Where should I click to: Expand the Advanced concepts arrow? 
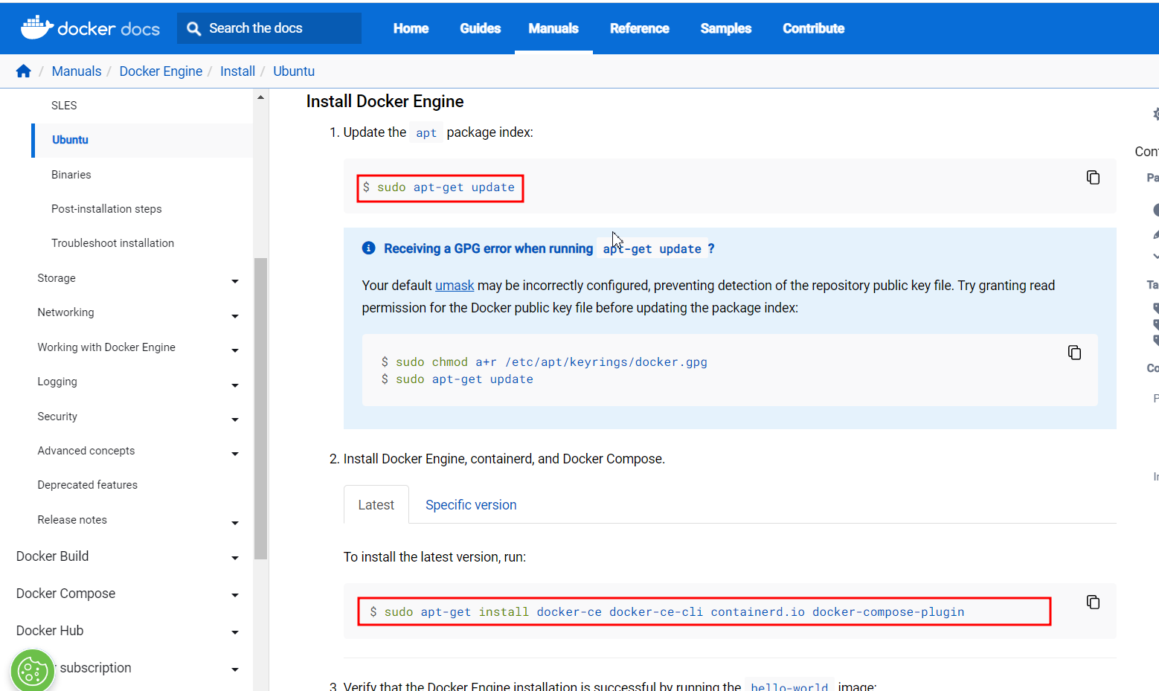click(x=235, y=454)
